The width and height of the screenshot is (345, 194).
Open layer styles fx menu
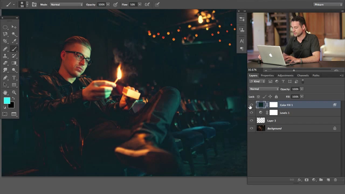coord(299,180)
